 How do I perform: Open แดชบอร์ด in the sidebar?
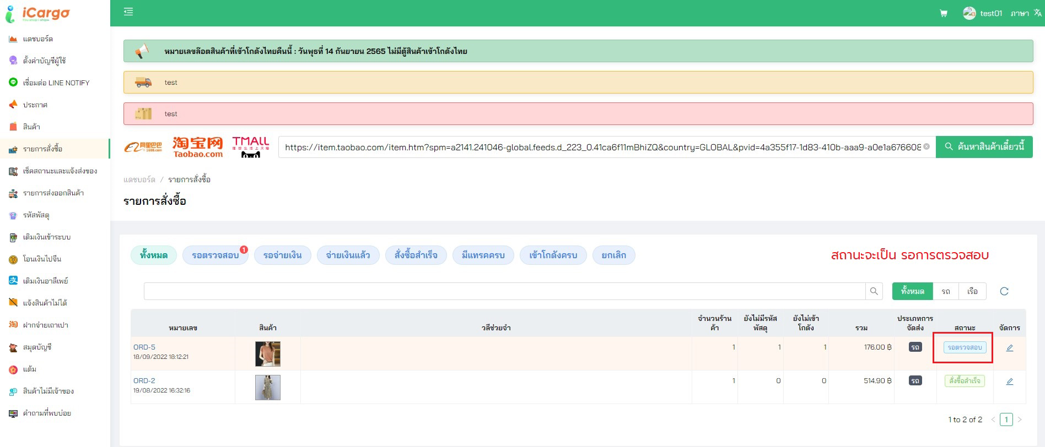coord(38,39)
